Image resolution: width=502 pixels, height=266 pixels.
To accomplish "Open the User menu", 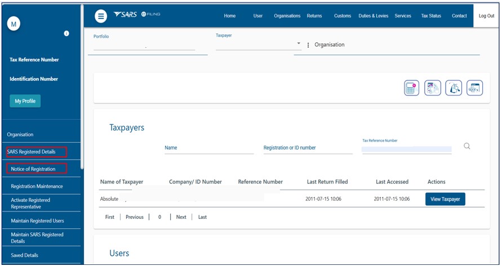I will point(257,16).
